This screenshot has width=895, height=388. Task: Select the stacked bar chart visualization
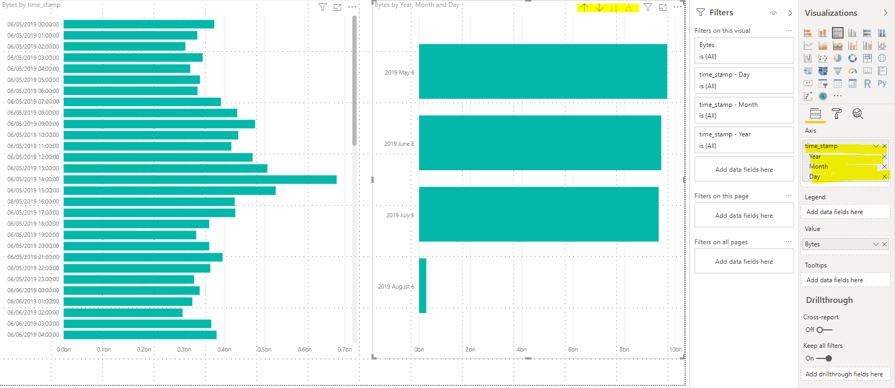click(808, 33)
